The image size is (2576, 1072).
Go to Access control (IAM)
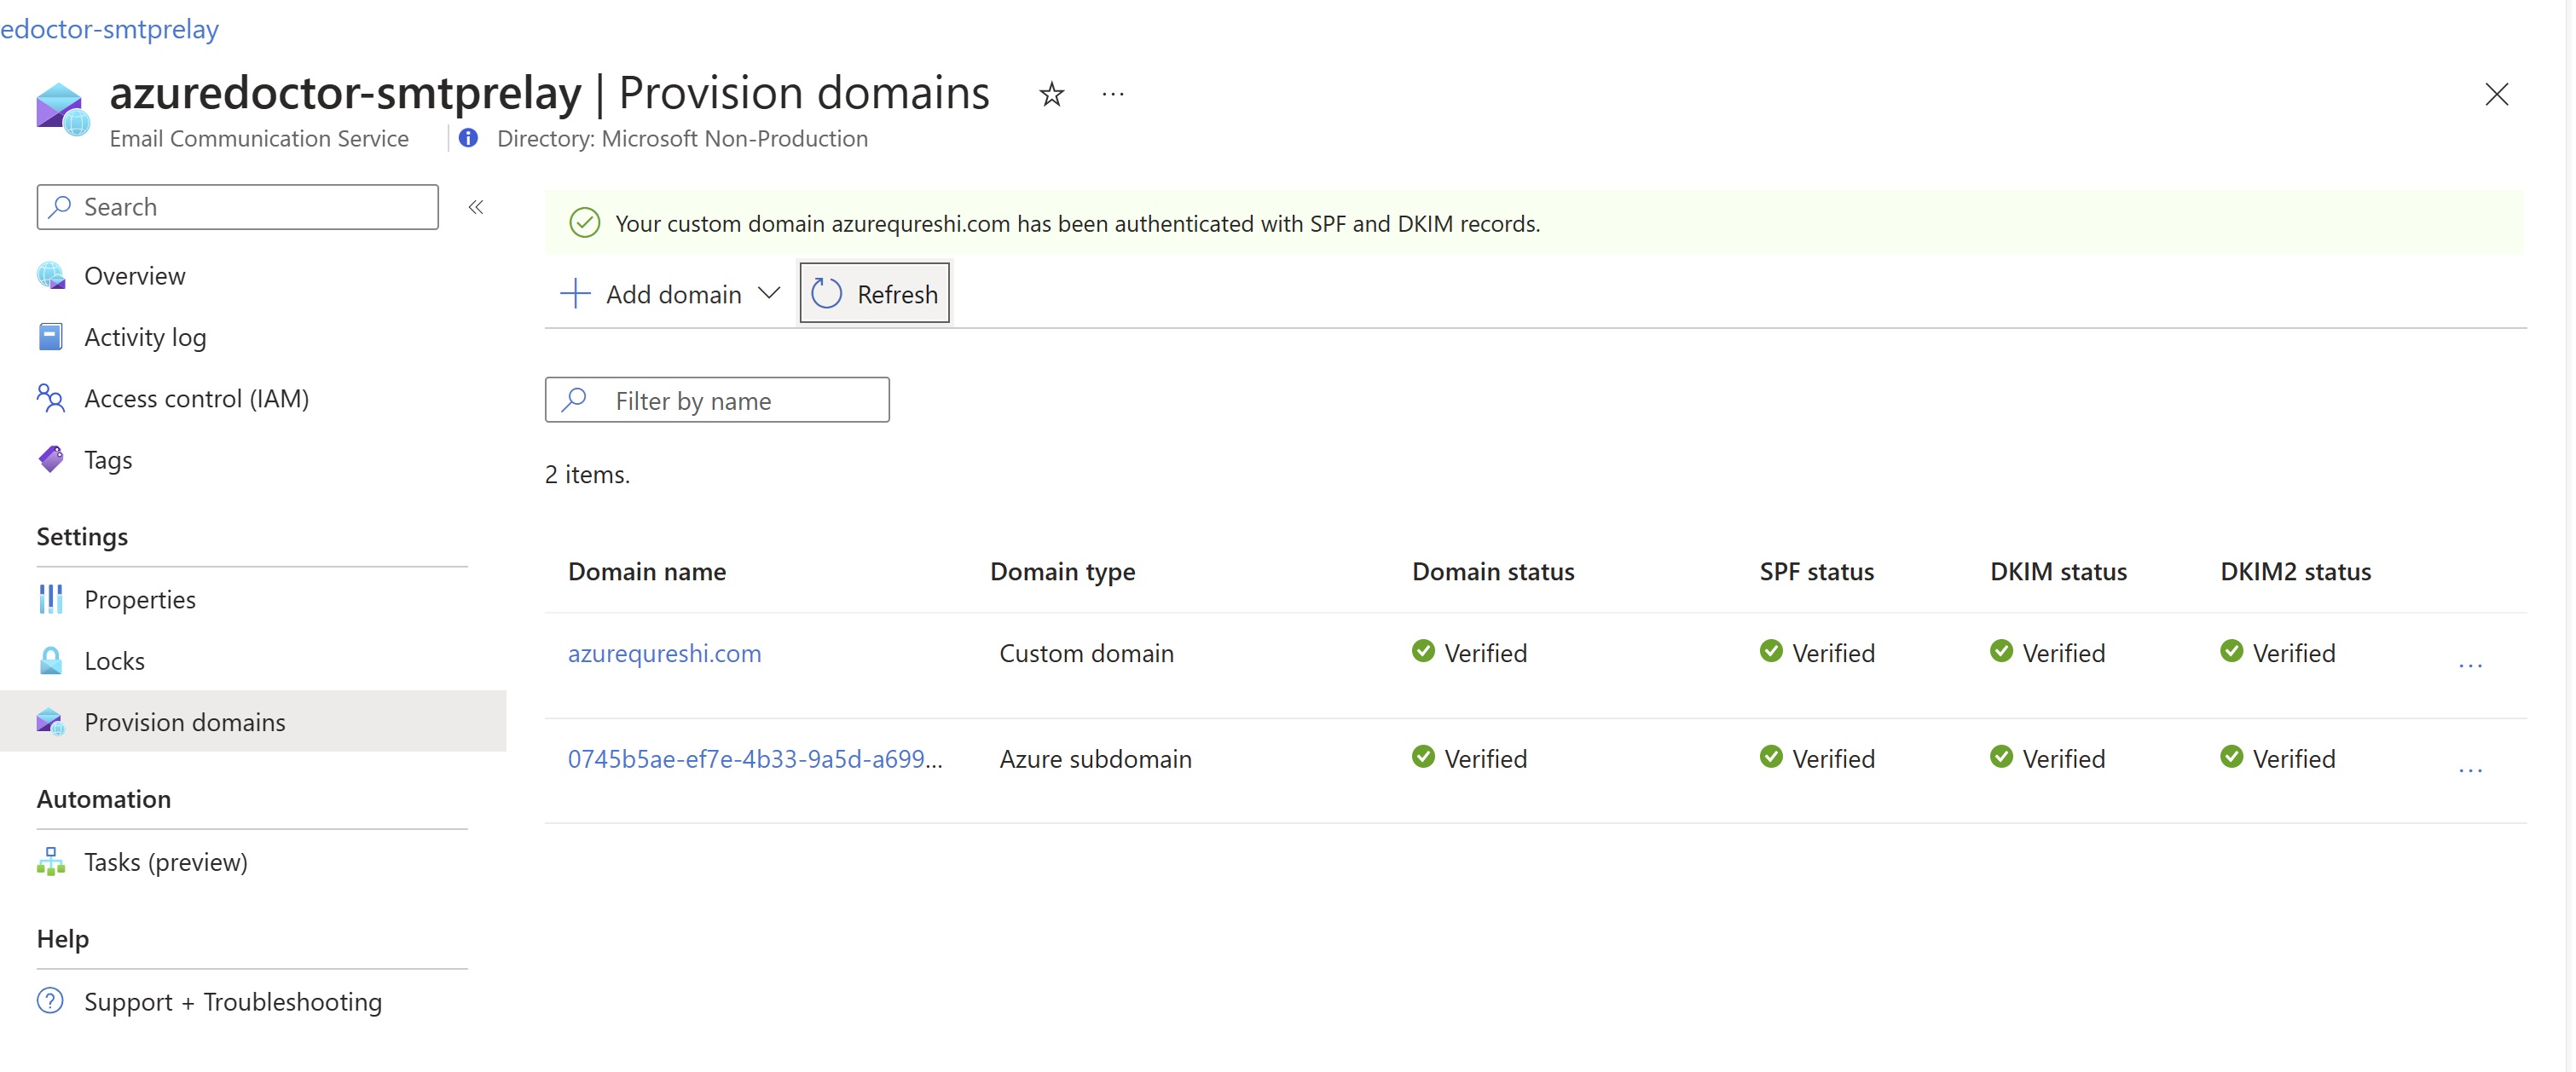[x=196, y=399]
